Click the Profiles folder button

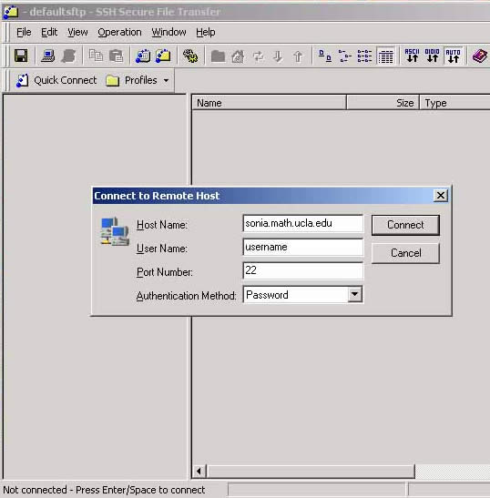tap(131, 80)
